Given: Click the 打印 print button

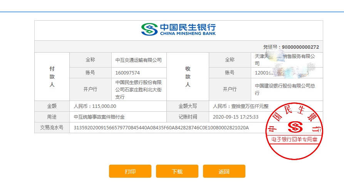Looking at the screenshot, I should point(130,171).
